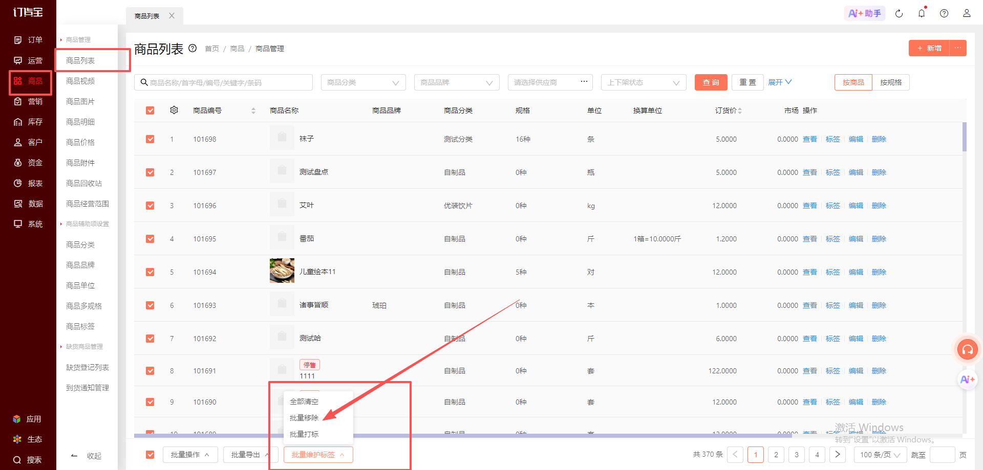Screen dimensions: 983x470
Task: Open the AI+ 助手 assistant button
Action: coord(865,13)
